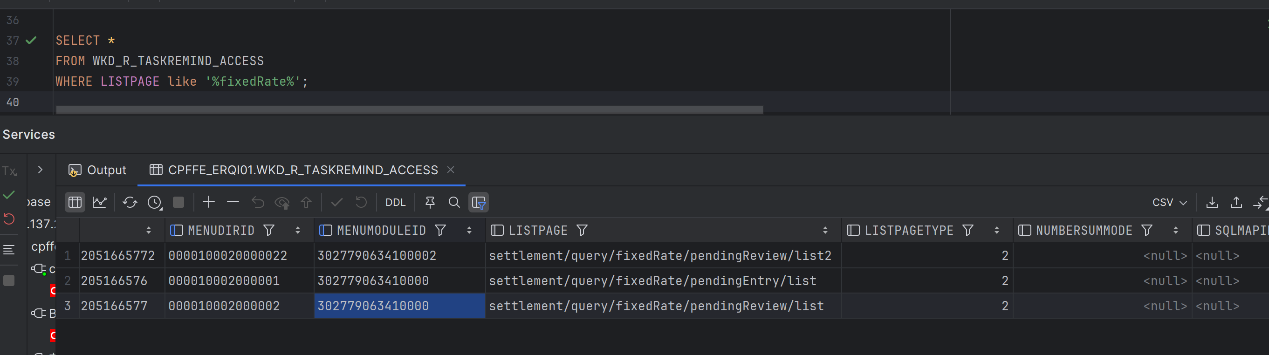Close the WKD_R_TASKREMIND_ACCESS result tab

450,170
